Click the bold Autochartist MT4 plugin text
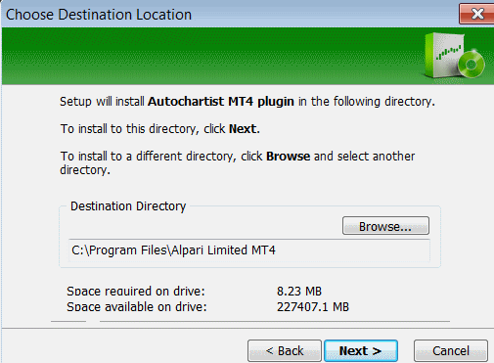The image size is (494, 363). click(221, 102)
